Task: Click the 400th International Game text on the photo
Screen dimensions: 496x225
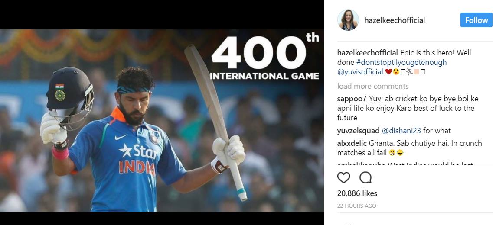Action: pyautogui.click(x=265, y=57)
